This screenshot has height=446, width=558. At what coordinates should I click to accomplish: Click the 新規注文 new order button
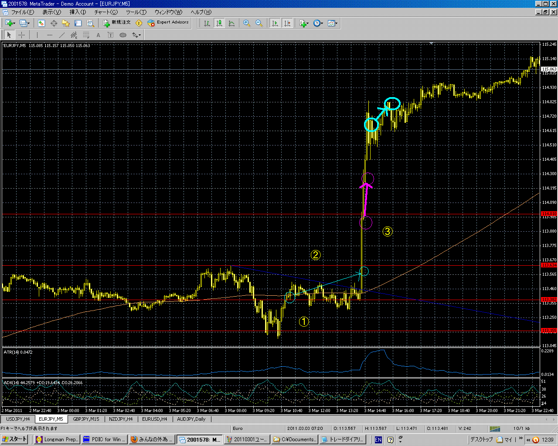tap(117, 23)
